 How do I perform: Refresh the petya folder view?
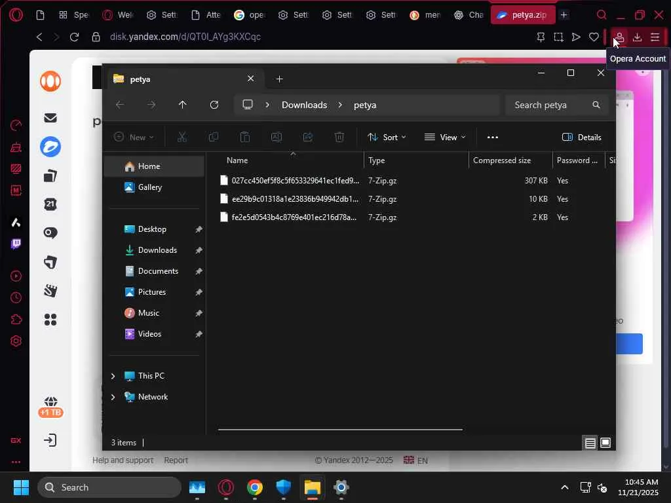214,105
